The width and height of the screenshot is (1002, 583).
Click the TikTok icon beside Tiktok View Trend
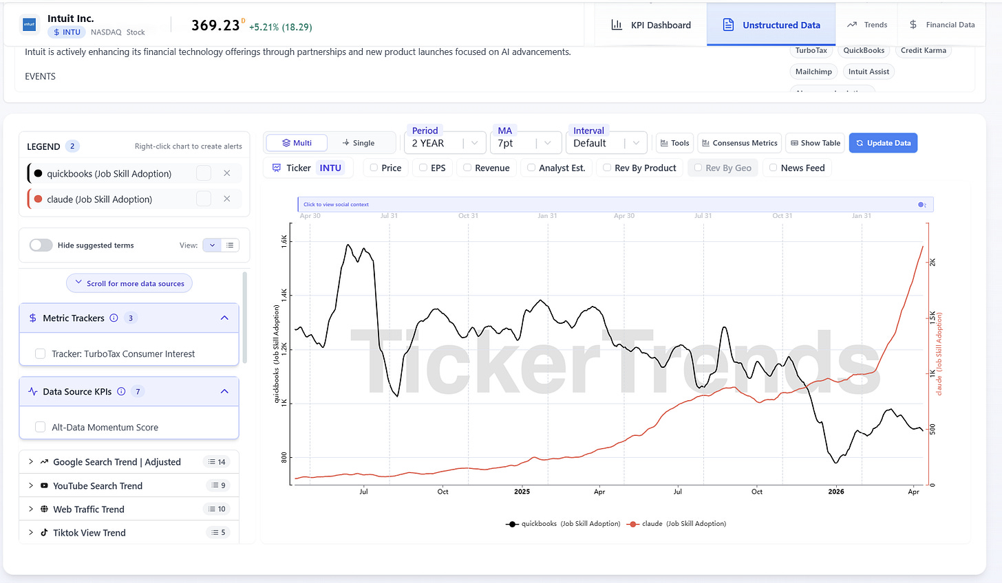point(44,532)
